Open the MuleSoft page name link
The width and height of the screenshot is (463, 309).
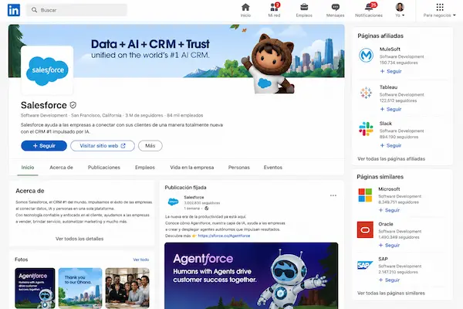pos(390,49)
